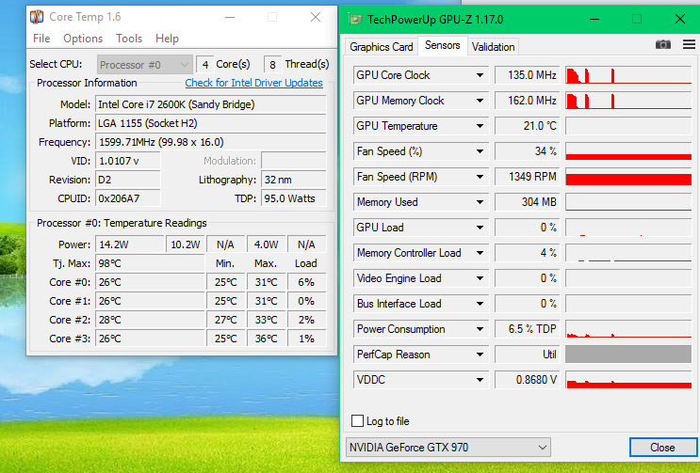Screen dimensions: 700x473
Task: Click the Power Consumption history graph
Action: [628, 329]
